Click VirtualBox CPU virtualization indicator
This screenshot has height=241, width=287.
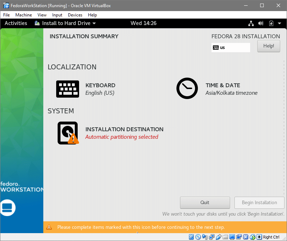[x=245, y=237]
